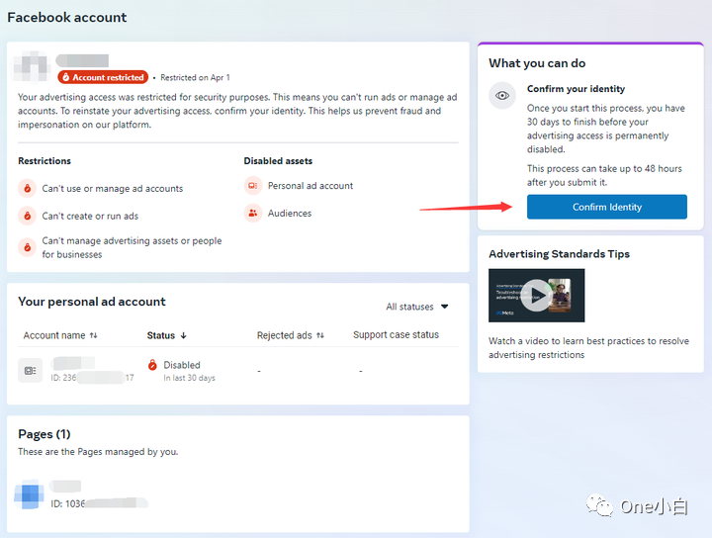Click the Personal ad account label
Screen dimensions: 712x538
(x=311, y=186)
